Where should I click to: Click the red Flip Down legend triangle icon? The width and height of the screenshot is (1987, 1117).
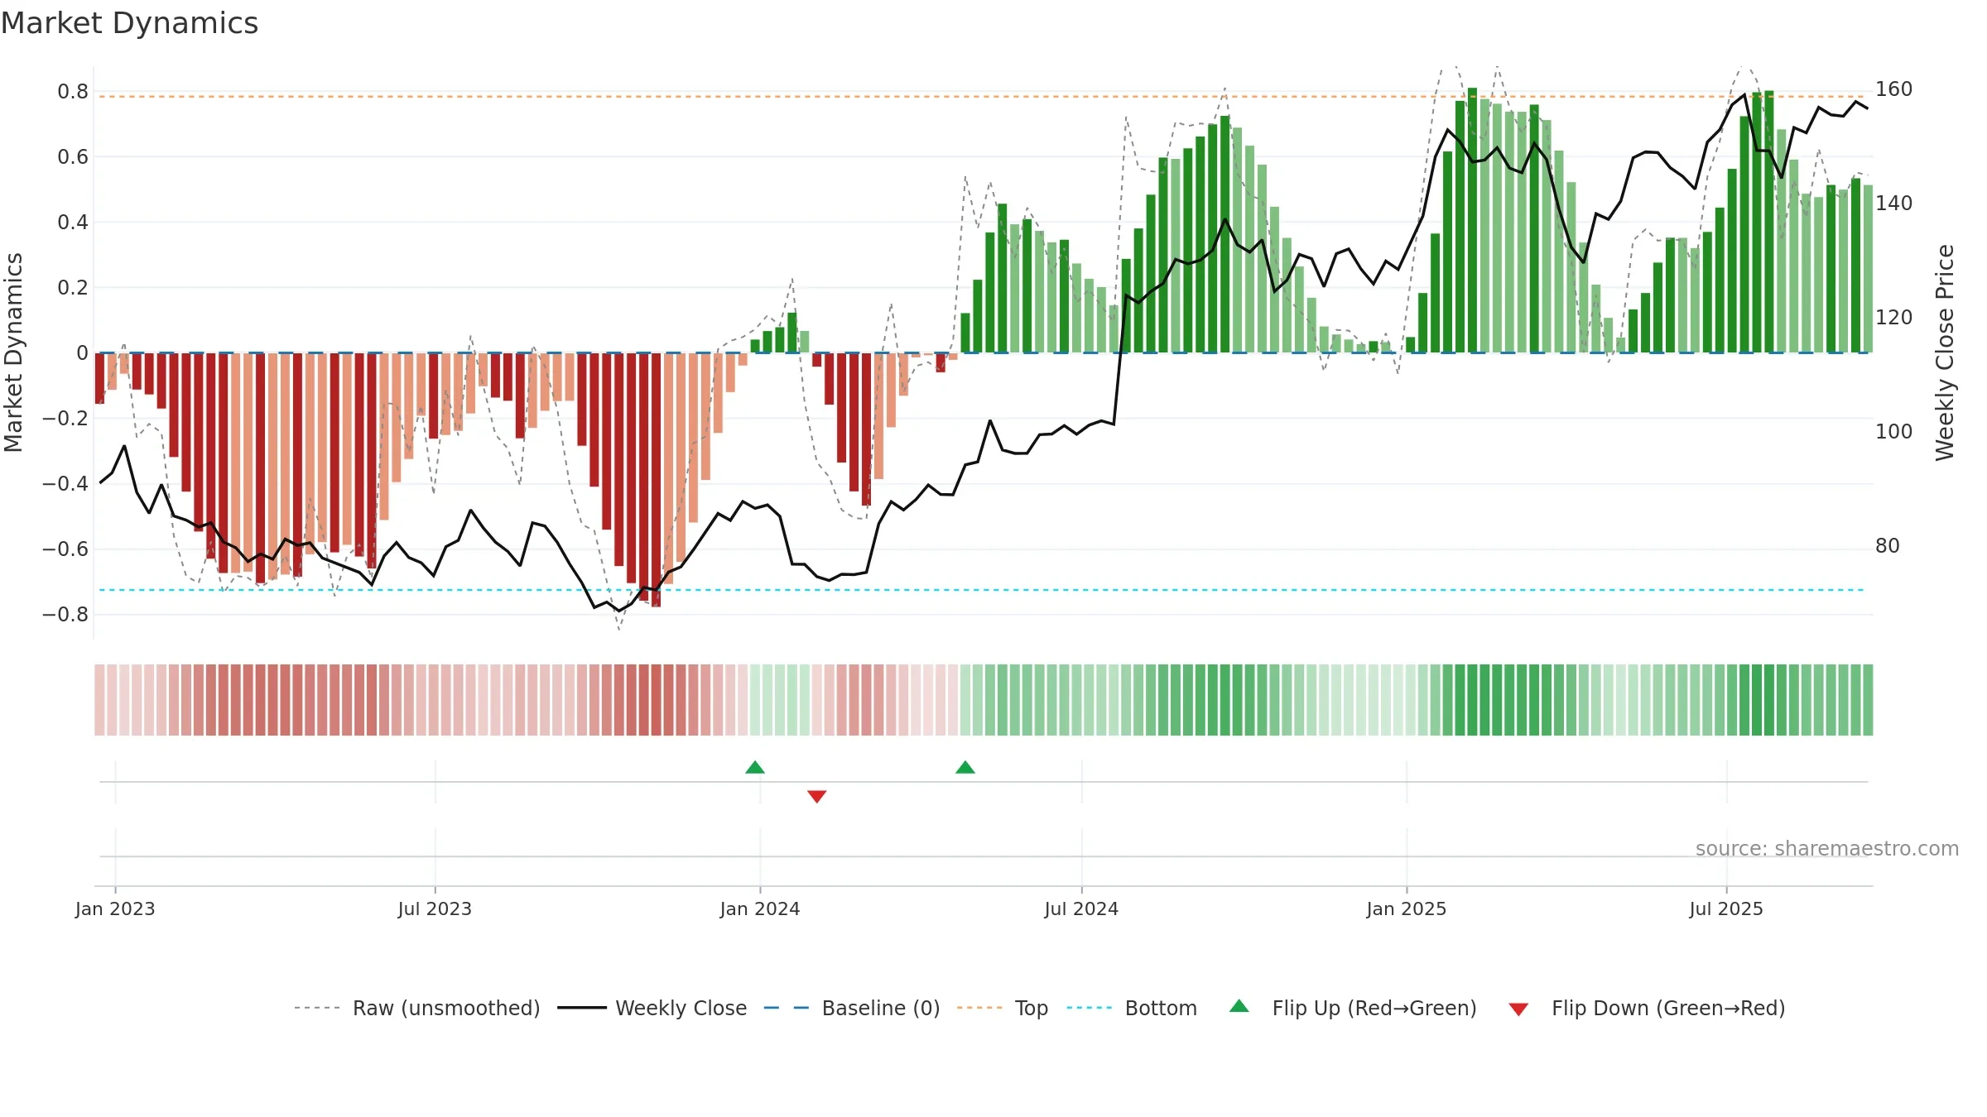pos(1518,1009)
